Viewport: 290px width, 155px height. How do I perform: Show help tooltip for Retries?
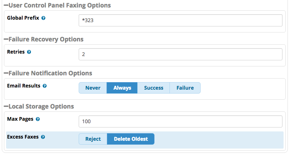click(x=29, y=52)
